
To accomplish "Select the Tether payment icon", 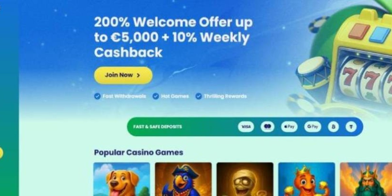I will [351, 127].
